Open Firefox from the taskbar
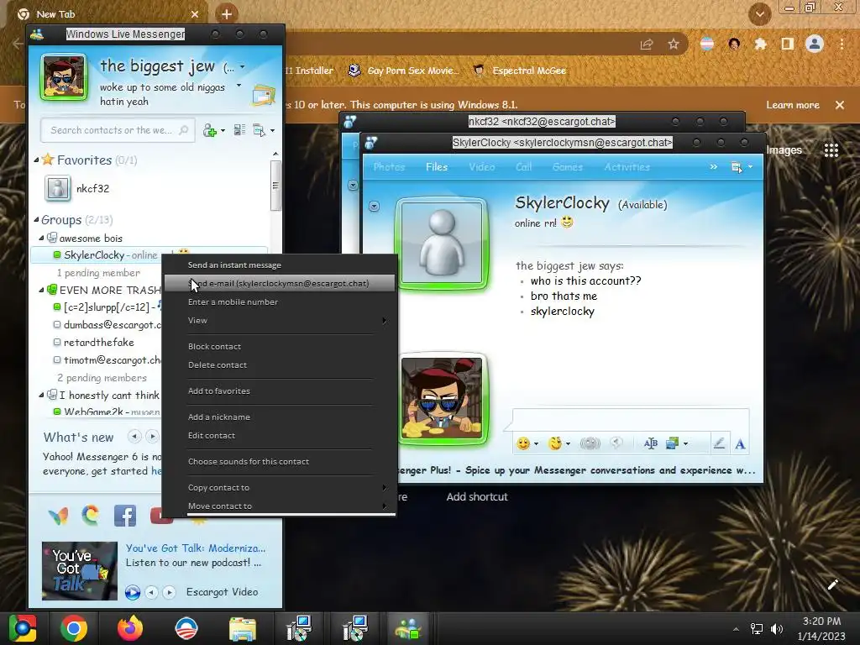Image resolution: width=860 pixels, height=645 pixels. click(x=130, y=628)
